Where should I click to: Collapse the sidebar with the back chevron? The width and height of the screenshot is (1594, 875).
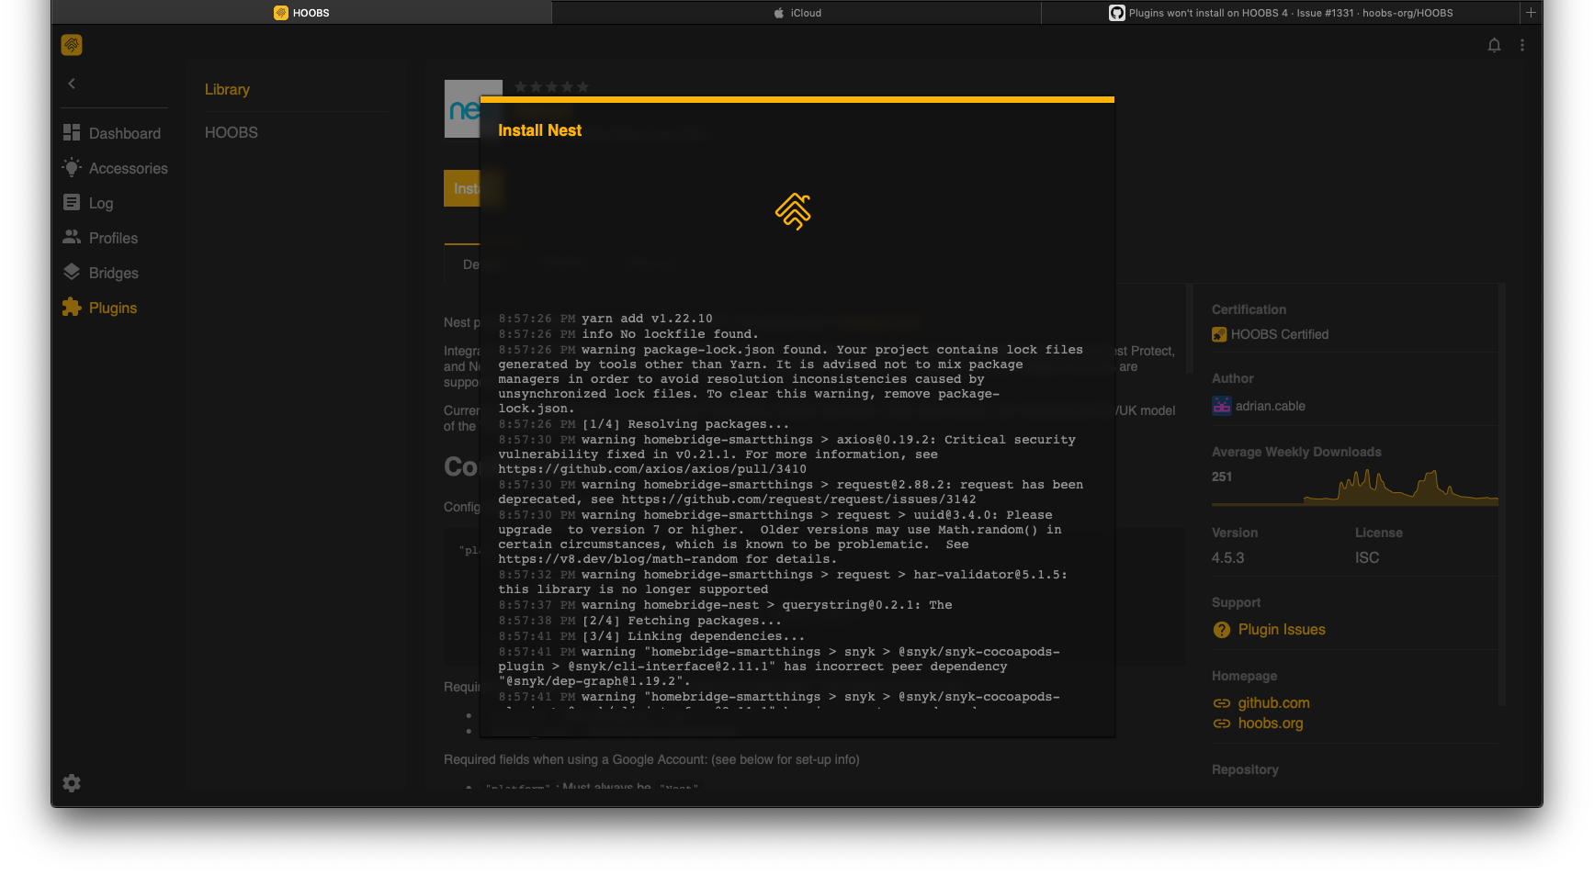(x=72, y=83)
